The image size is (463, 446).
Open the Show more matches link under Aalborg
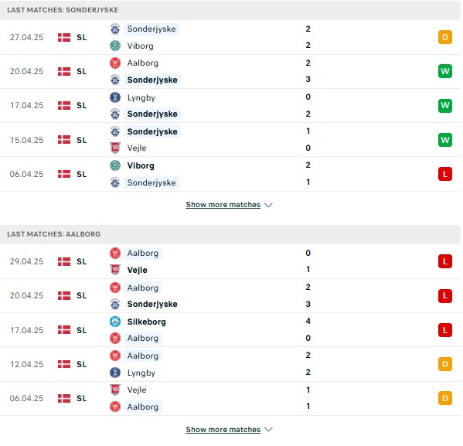pos(223,429)
